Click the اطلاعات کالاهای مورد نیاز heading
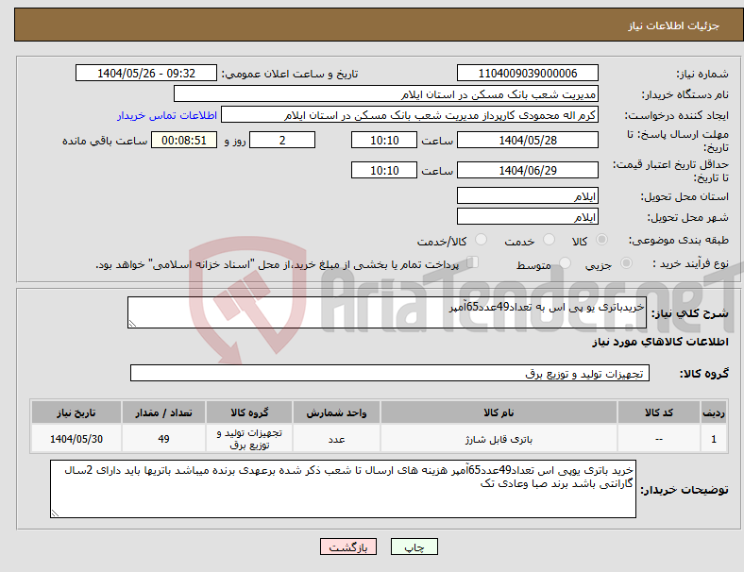Screen dimensions: 744x572 660,342
